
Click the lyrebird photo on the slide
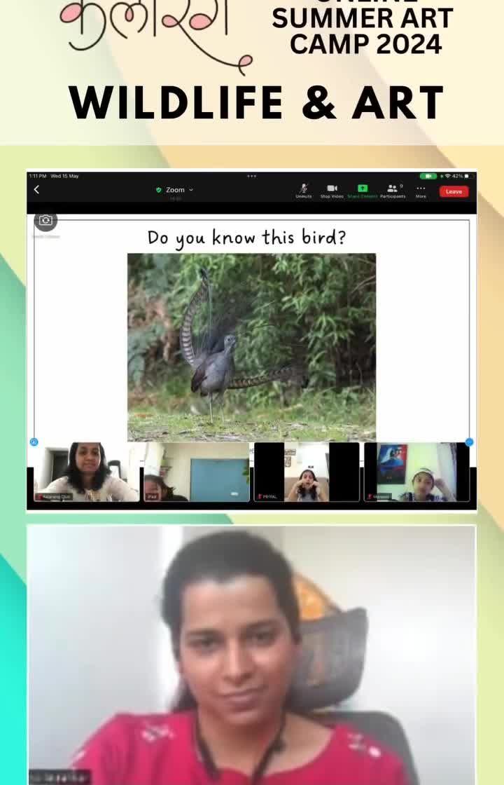pos(251,347)
